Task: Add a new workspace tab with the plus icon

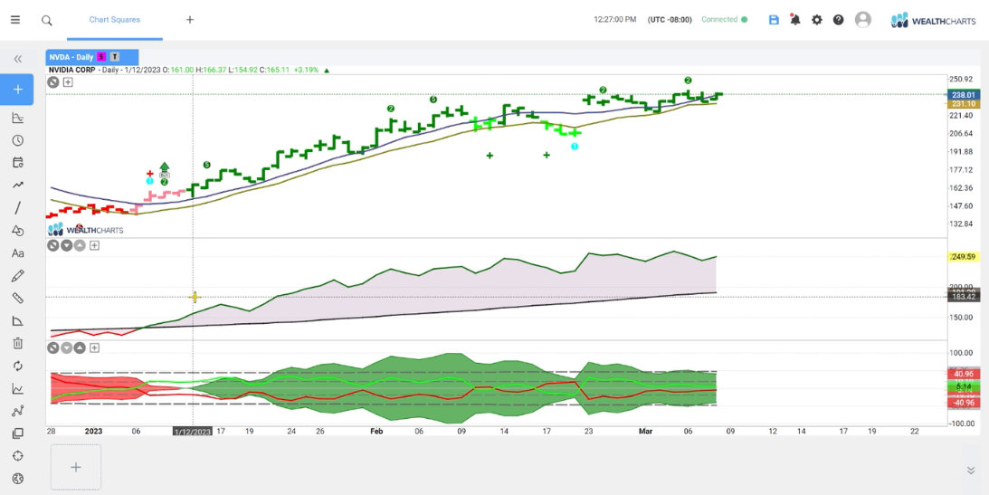Action: point(190,20)
